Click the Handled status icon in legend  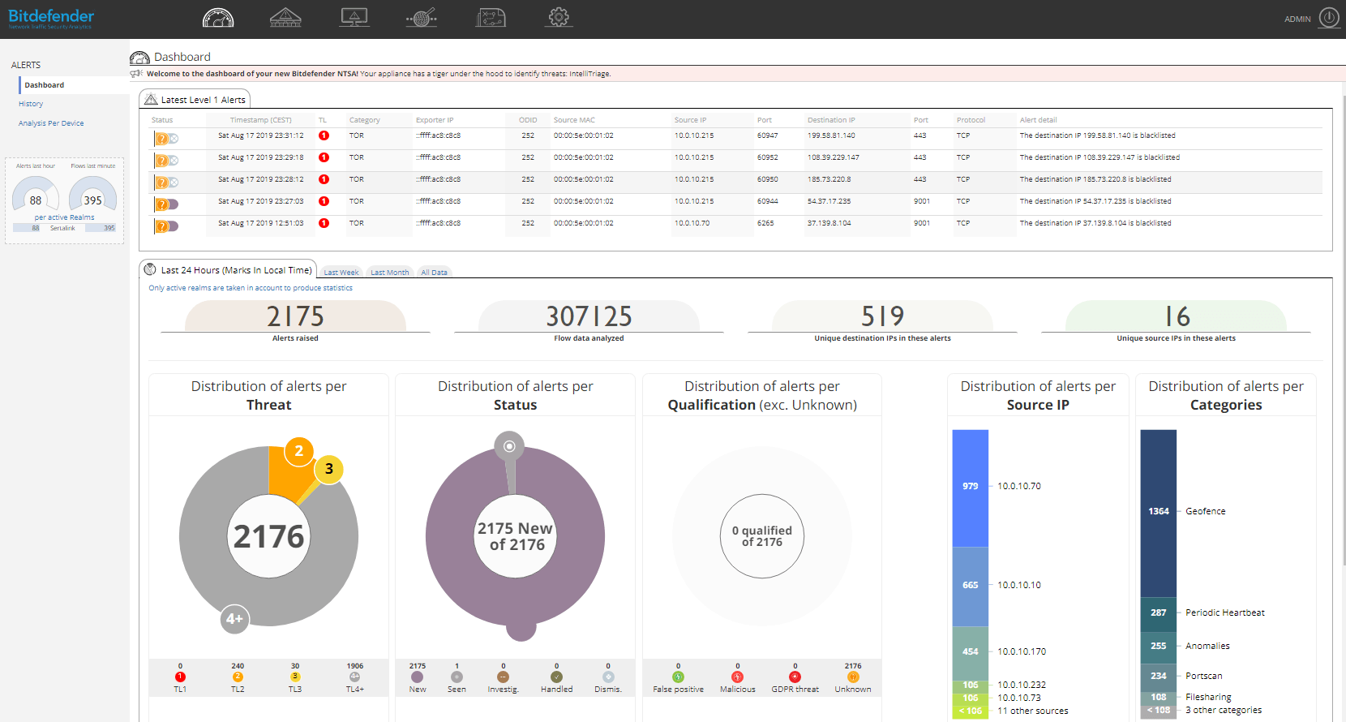pyautogui.click(x=556, y=677)
